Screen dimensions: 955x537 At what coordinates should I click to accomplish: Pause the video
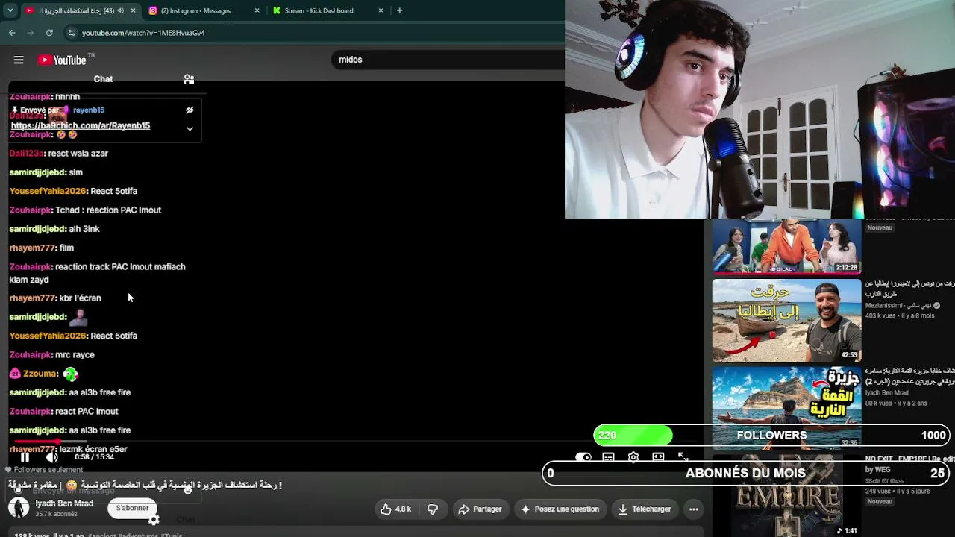[25, 457]
